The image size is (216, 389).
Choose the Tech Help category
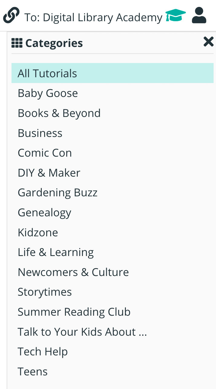pos(43,351)
